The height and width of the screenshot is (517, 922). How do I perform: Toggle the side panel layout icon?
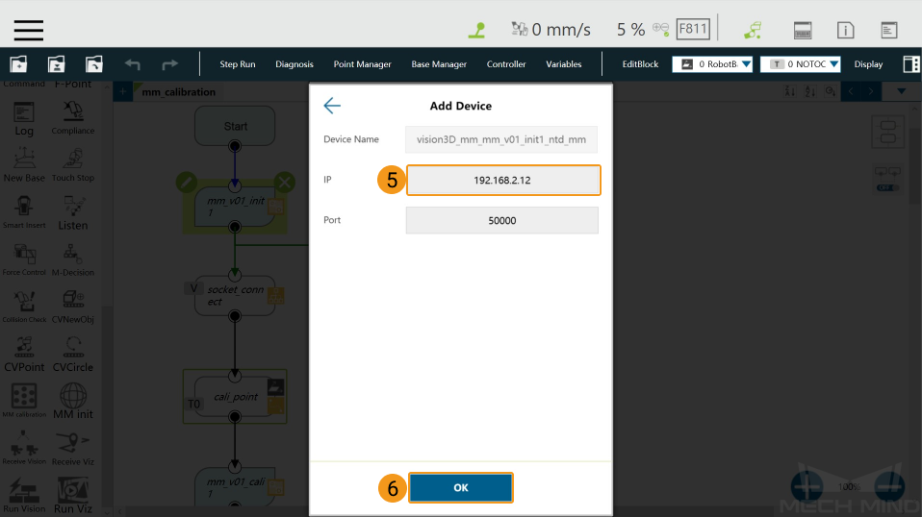(910, 64)
